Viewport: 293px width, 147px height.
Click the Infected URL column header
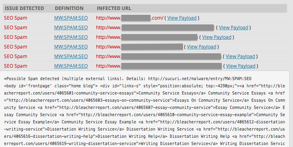114,8
